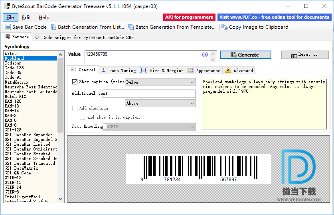The width and height of the screenshot is (334, 215).
Task: Click the generated barcode preview image
Action: tap(198, 169)
